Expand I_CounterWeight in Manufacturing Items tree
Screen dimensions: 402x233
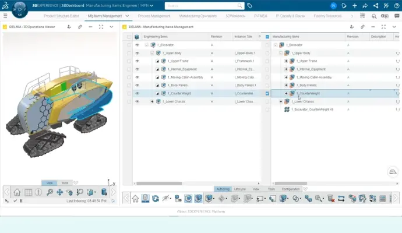[x=286, y=93]
